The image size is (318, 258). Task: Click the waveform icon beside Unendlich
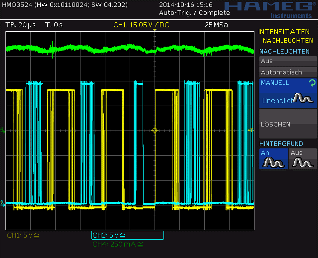tap(304, 99)
